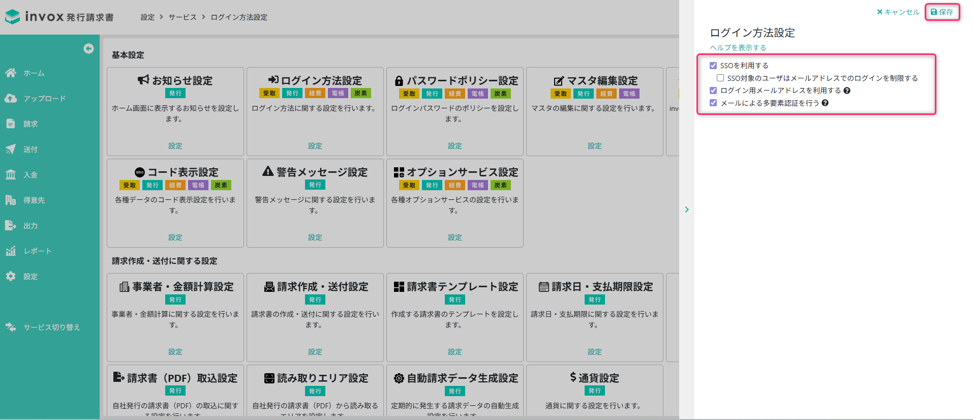Toggle 'メールによる多要素認証を行う' checkbox
The width and height of the screenshot is (973, 420).
[x=713, y=103]
